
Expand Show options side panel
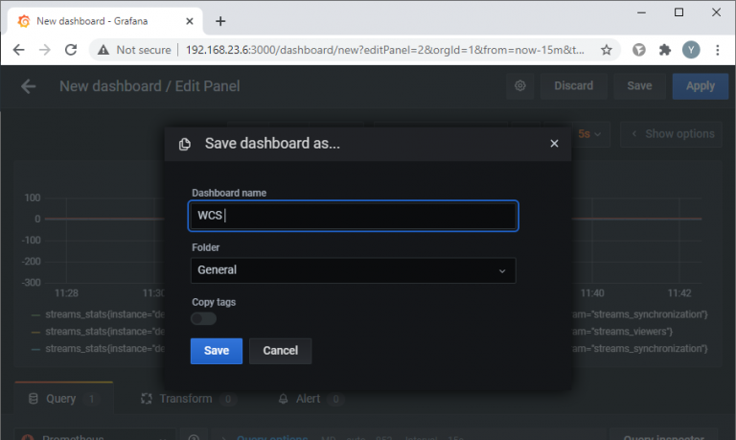coord(671,134)
